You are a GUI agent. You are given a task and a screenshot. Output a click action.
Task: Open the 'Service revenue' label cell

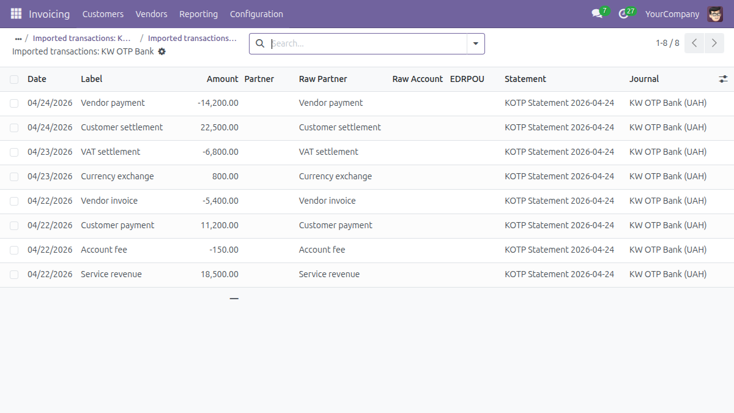pyautogui.click(x=111, y=274)
